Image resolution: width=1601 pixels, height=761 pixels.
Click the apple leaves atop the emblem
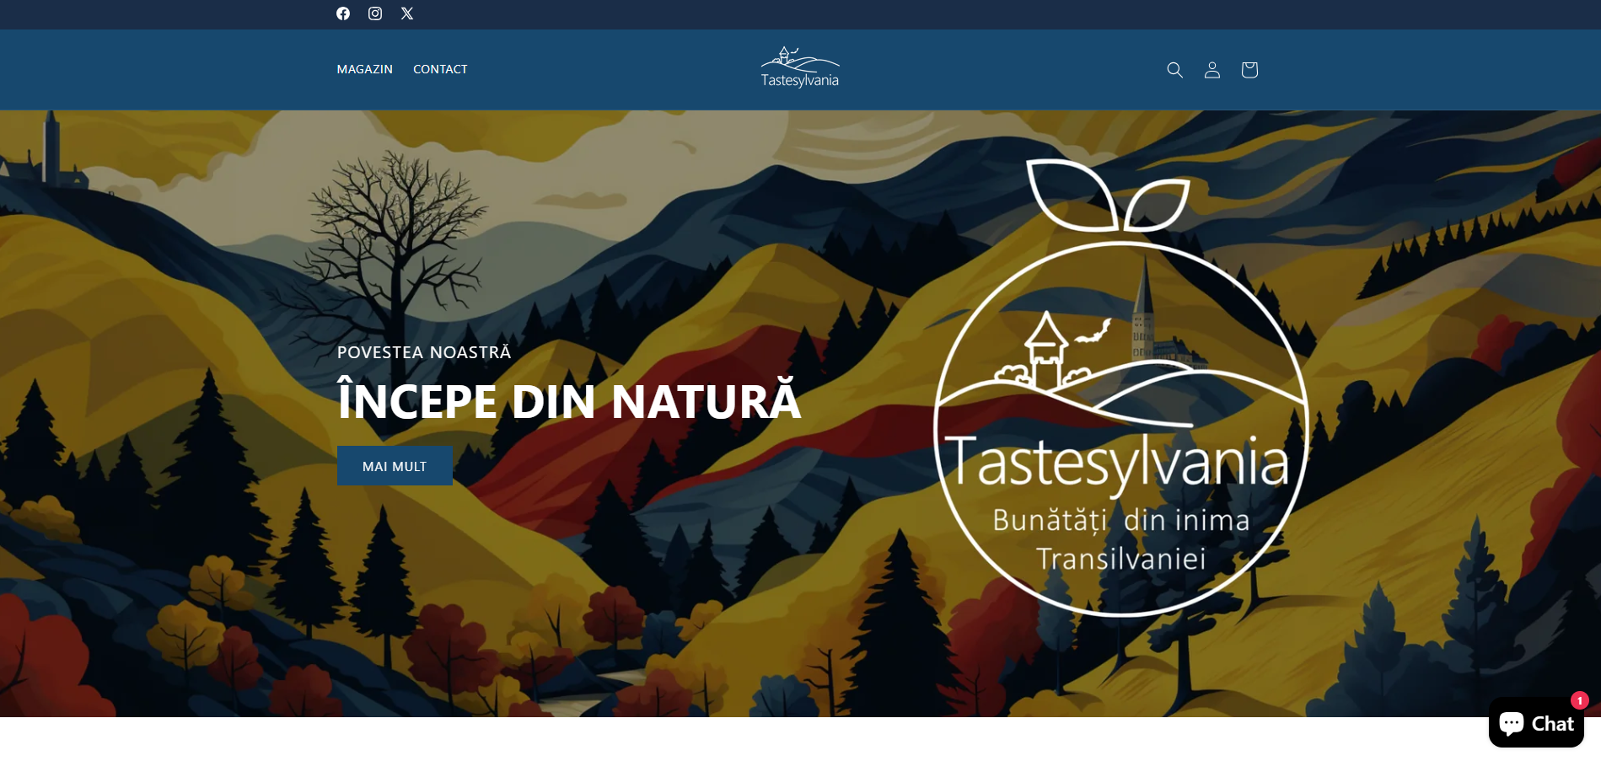(x=1109, y=196)
